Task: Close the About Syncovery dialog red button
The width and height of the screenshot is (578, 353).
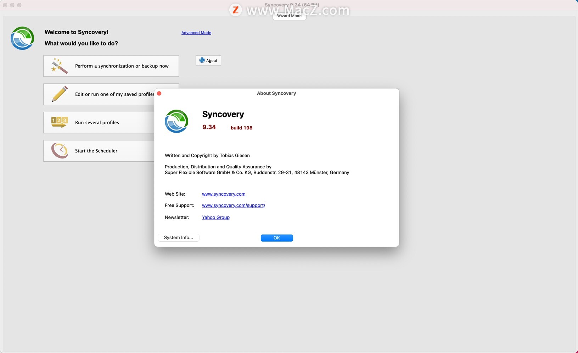Action: (159, 93)
